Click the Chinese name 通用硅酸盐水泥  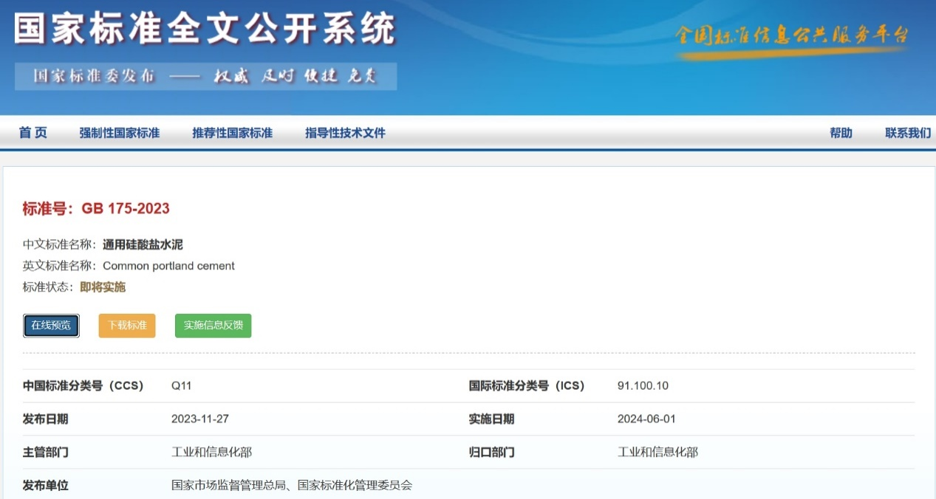pos(143,244)
